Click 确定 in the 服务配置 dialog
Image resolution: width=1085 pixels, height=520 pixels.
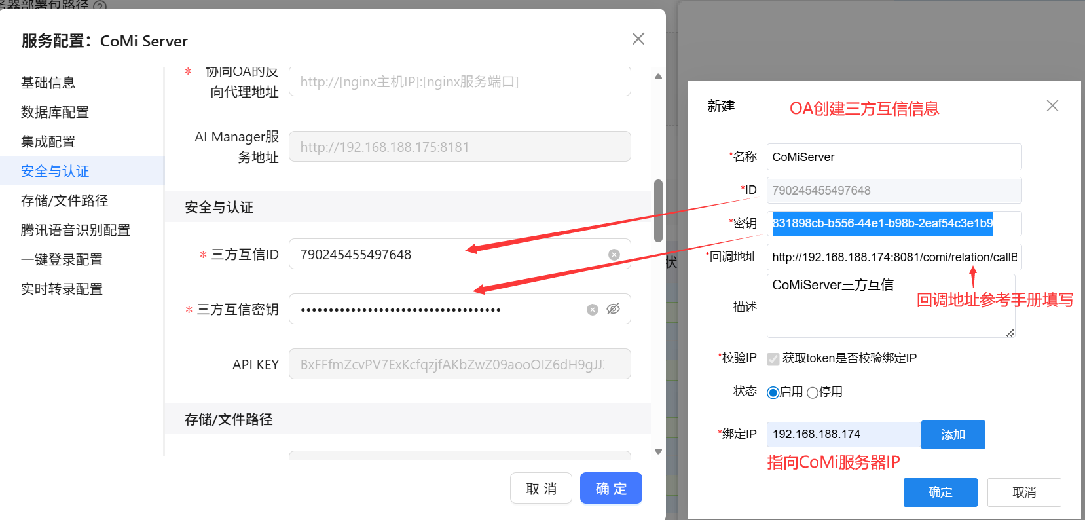click(x=611, y=489)
